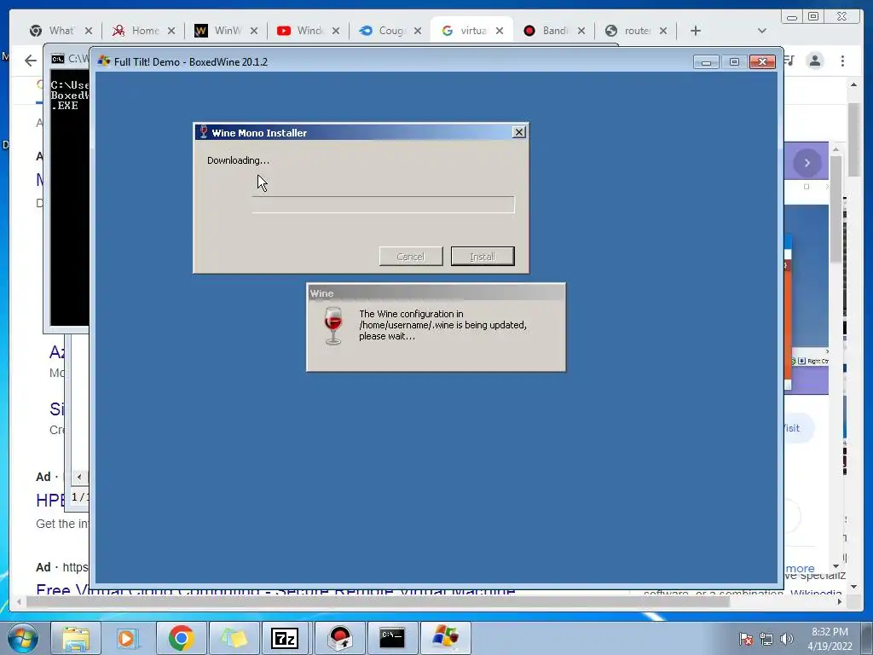
Task: Click the network tray icon
Action: pyautogui.click(x=766, y=639)
